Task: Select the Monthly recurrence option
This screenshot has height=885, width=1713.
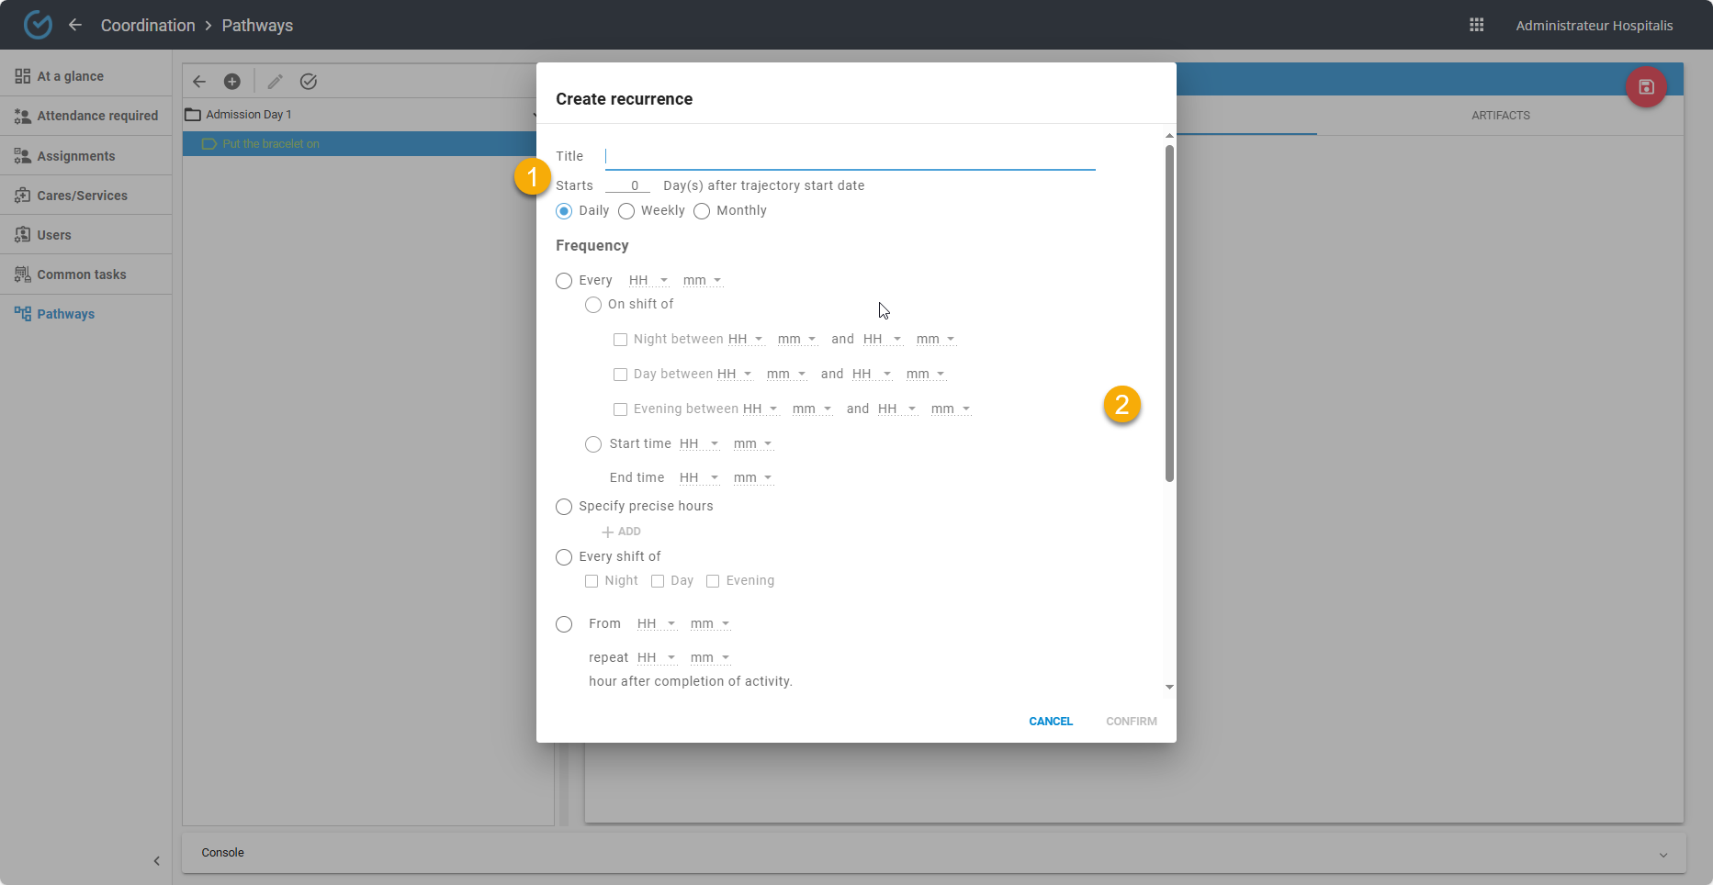Action: click(x=702, y=211)
